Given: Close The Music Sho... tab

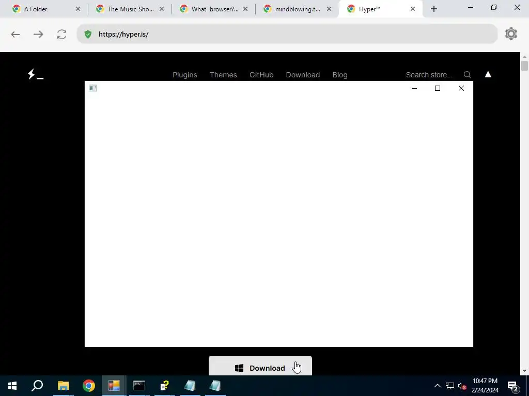Looking at the screenshot, I should 162,9.
